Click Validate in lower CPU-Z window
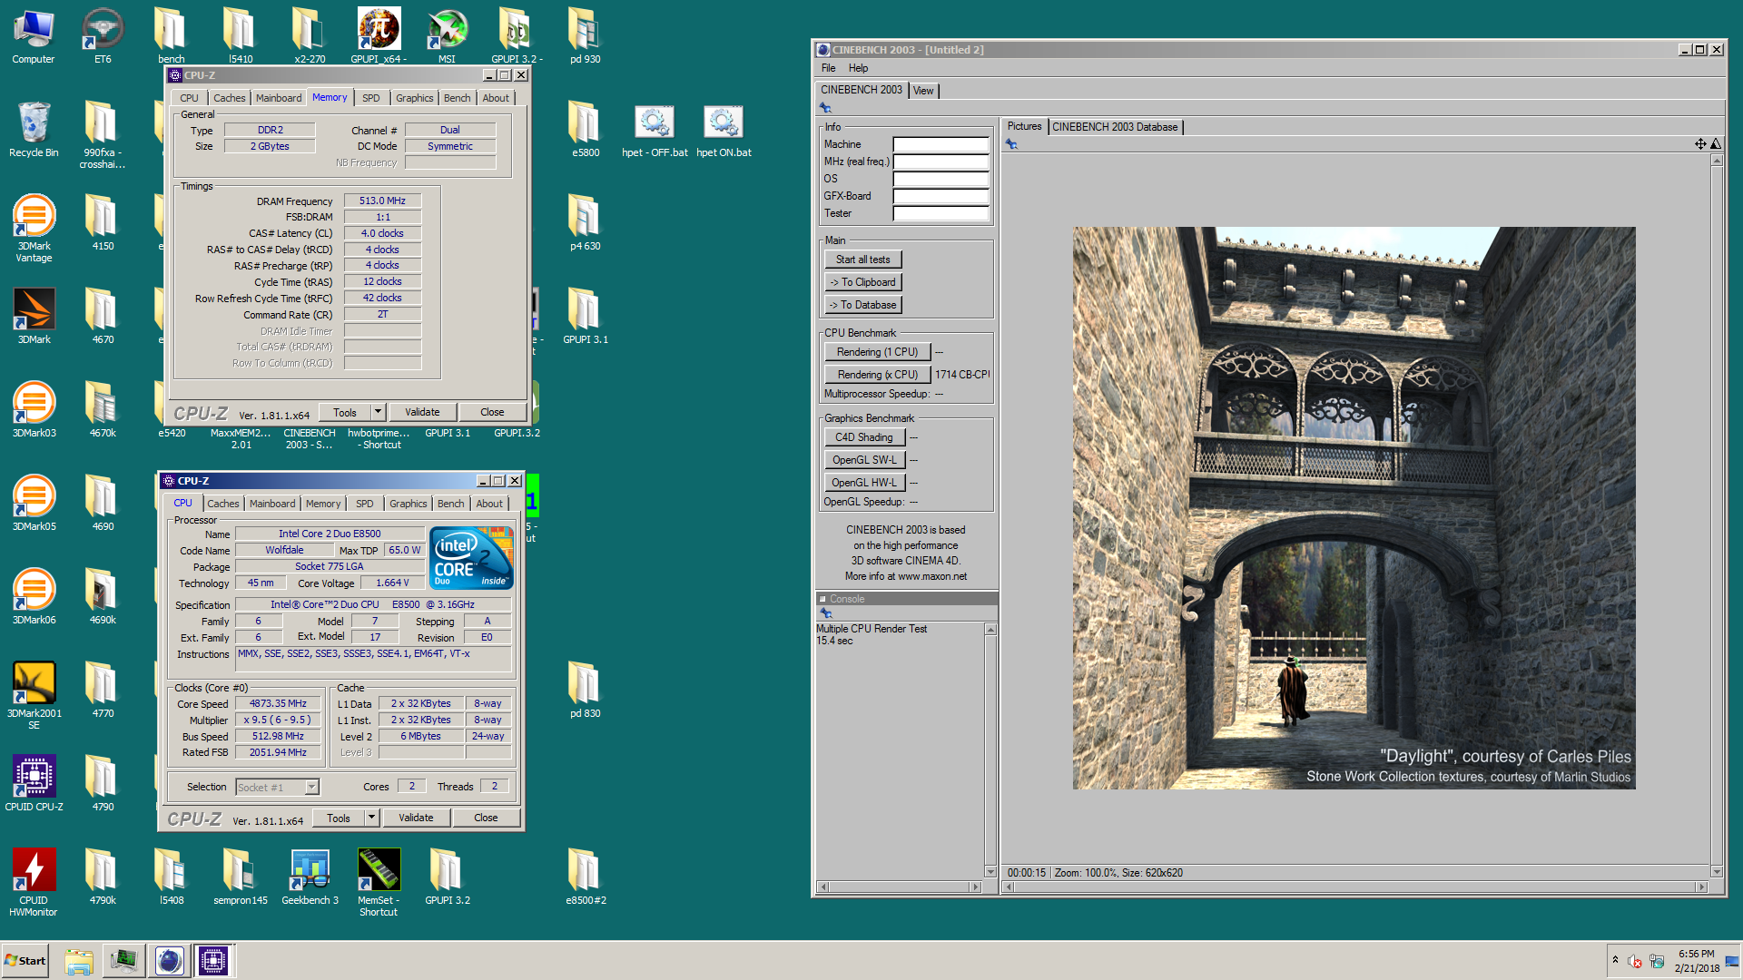 coord(416,818)
